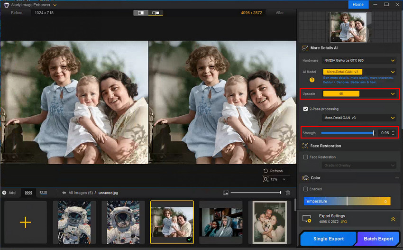
Task: Click the Strength 0.96 value field
Action: (x=385, y=133)
